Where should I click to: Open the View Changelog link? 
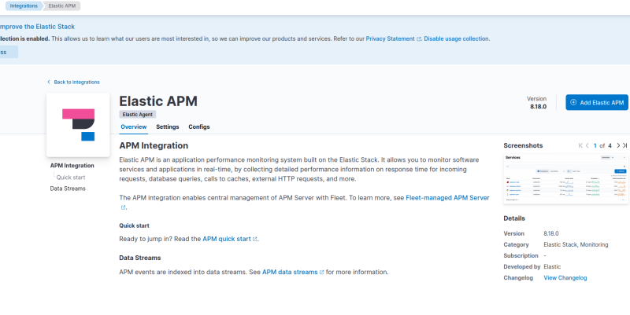point(565,277)
